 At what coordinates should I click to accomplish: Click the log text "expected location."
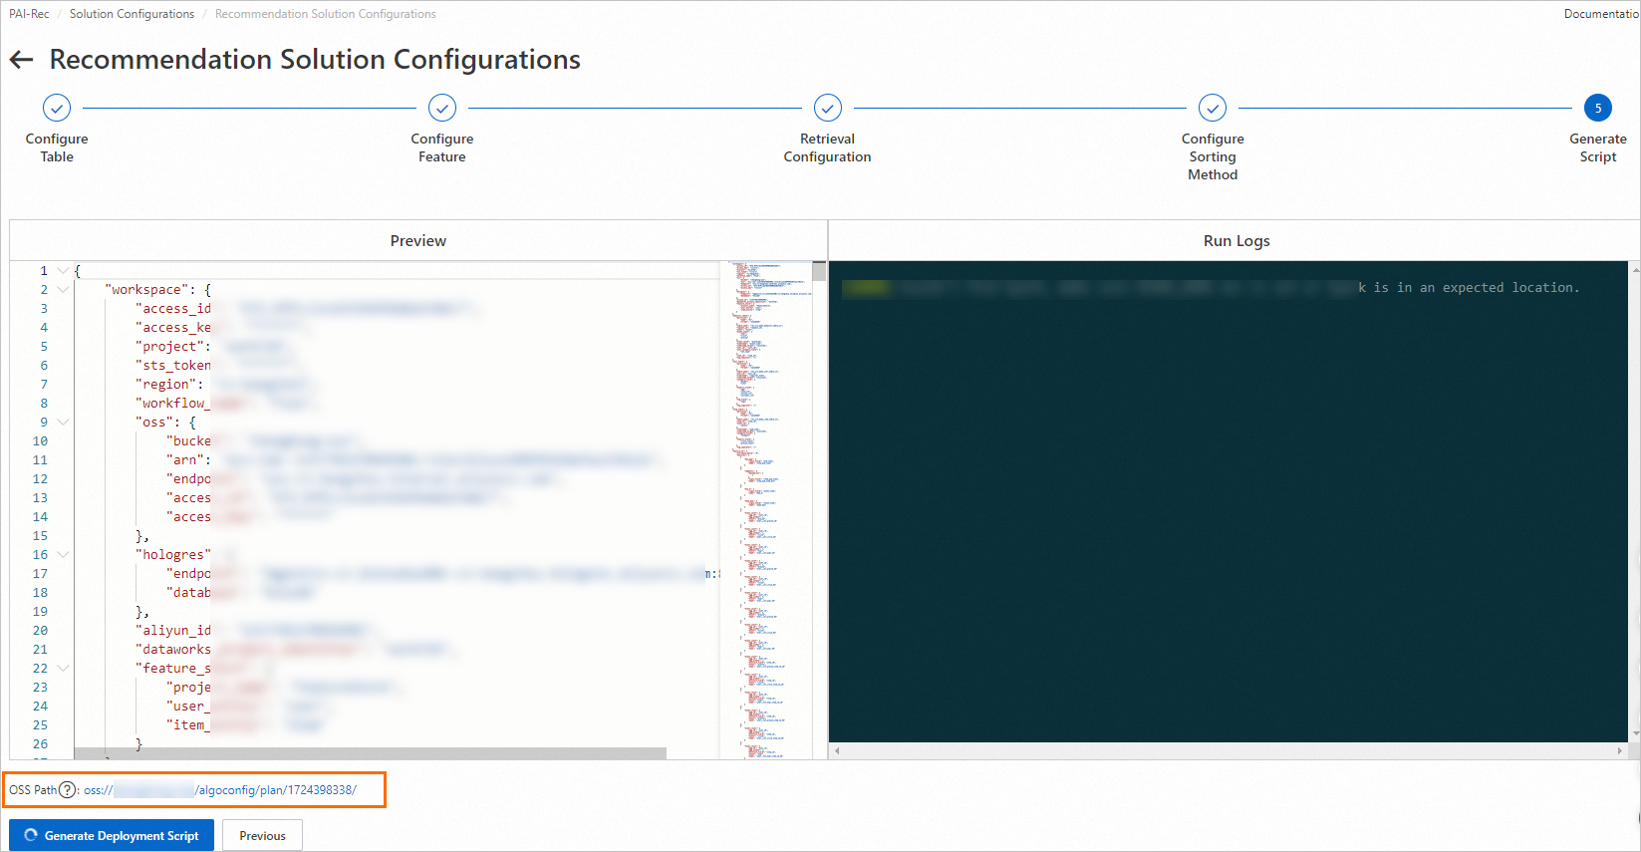1511,288
